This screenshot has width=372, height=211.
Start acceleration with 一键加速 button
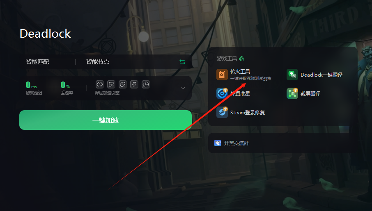pos(106,120)
